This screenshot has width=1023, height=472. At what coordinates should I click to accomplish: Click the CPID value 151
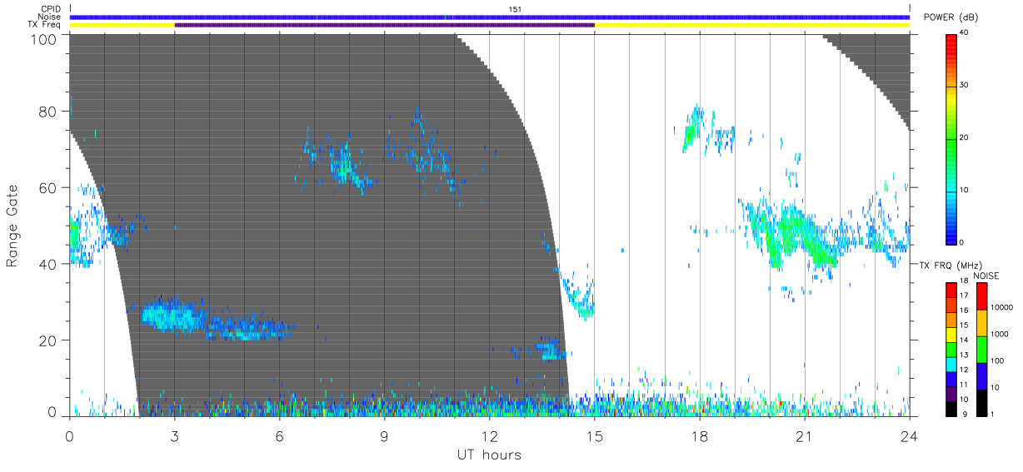point(515,9)
